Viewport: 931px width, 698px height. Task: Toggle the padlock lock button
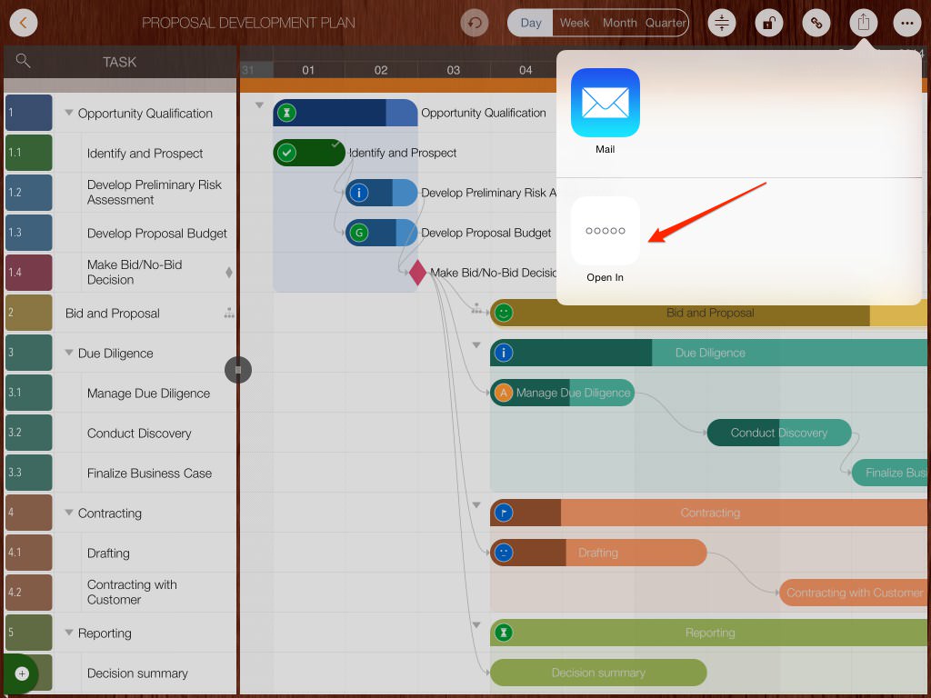(768, 23)
